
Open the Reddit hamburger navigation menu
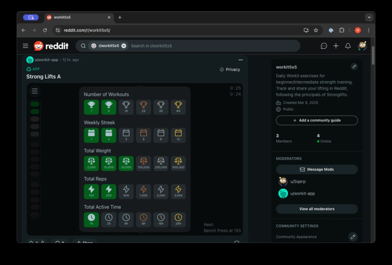pyautogui.click(x=25, y=46)
